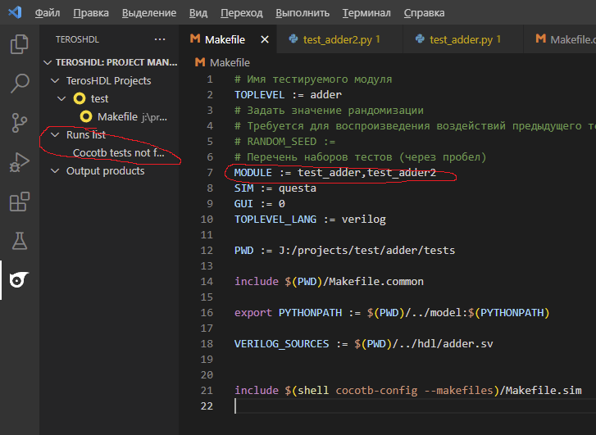Open the Правка menu
The height and width of the screenshot is (435, 596).
pyautogui.click(x=91, y=13)
